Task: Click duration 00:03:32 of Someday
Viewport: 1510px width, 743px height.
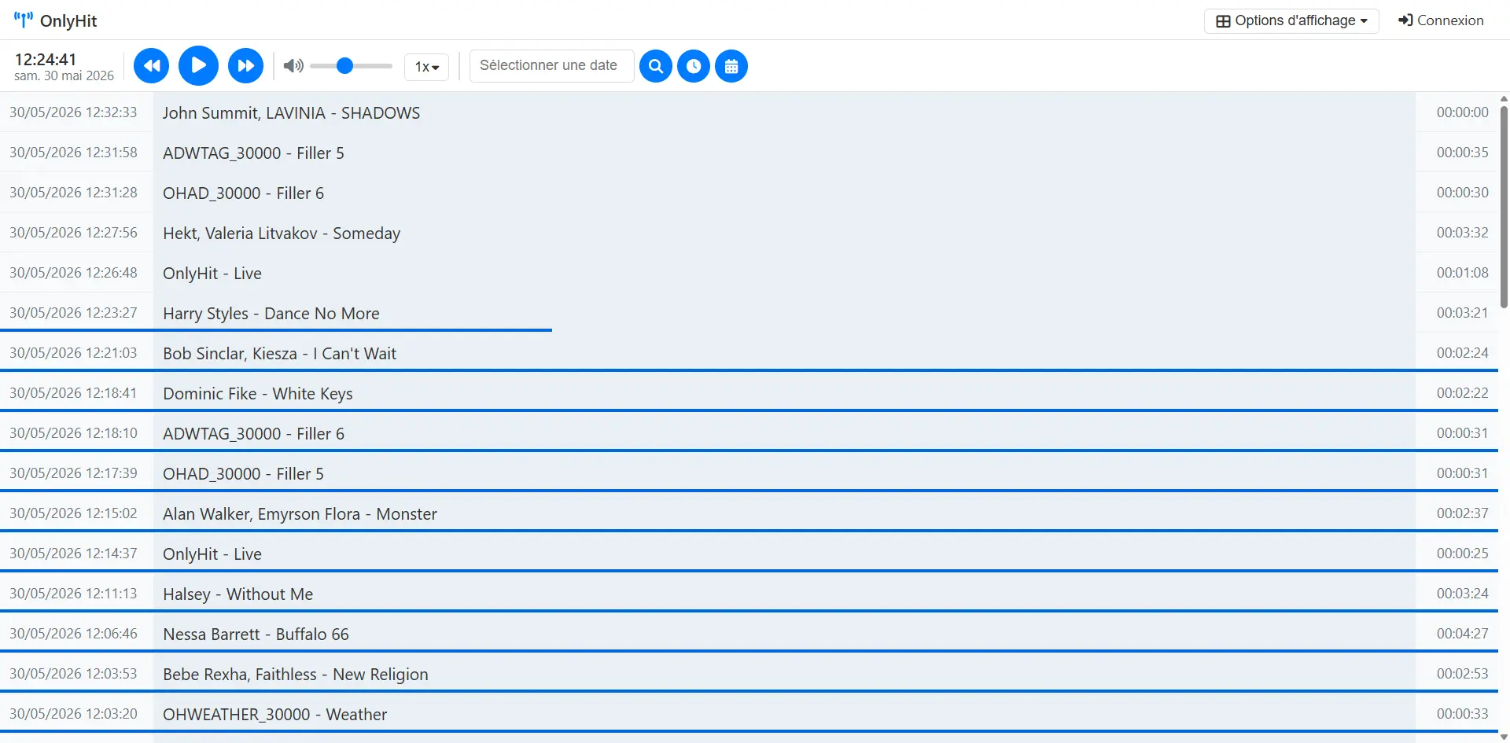Action: (1462, 233)
